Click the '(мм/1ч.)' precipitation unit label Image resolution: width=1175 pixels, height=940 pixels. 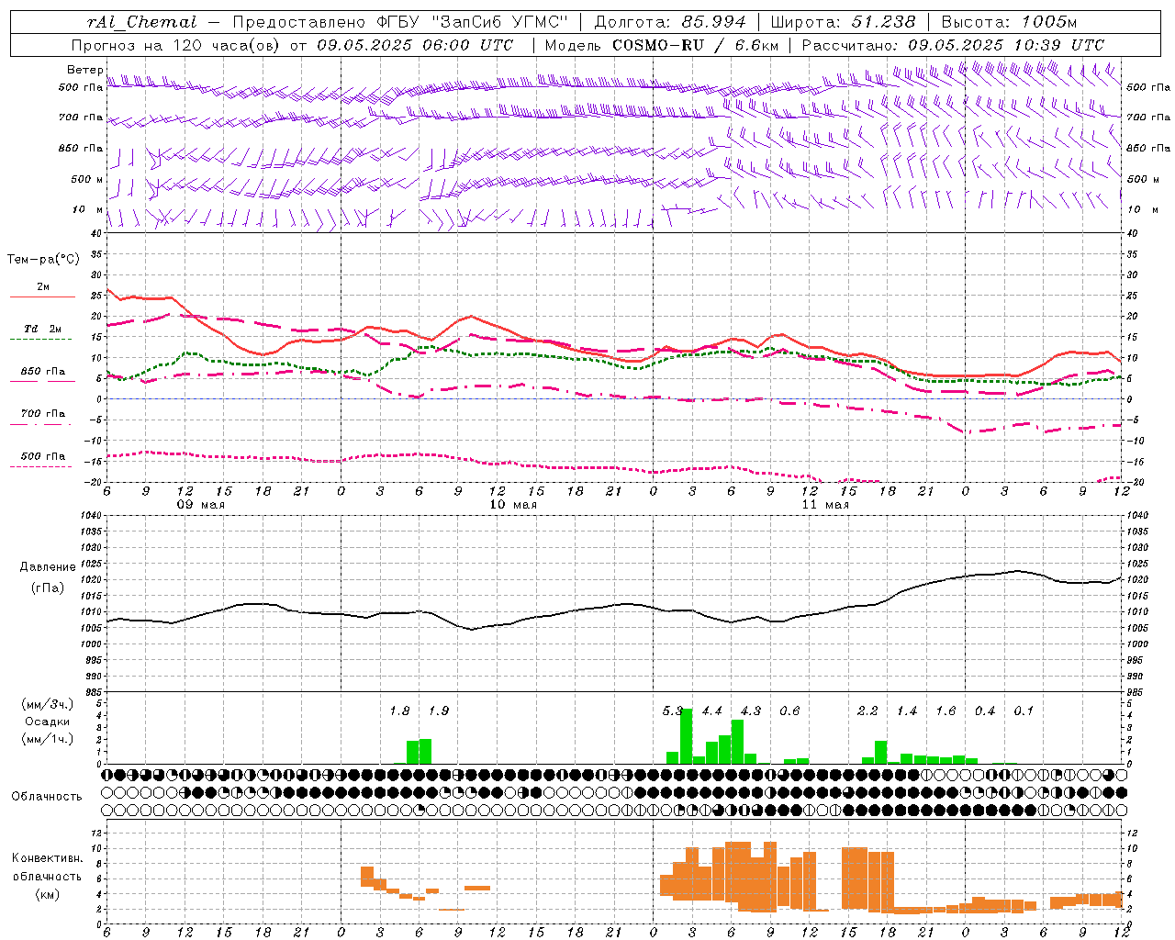pyautogui.click(x=48, y=739)
